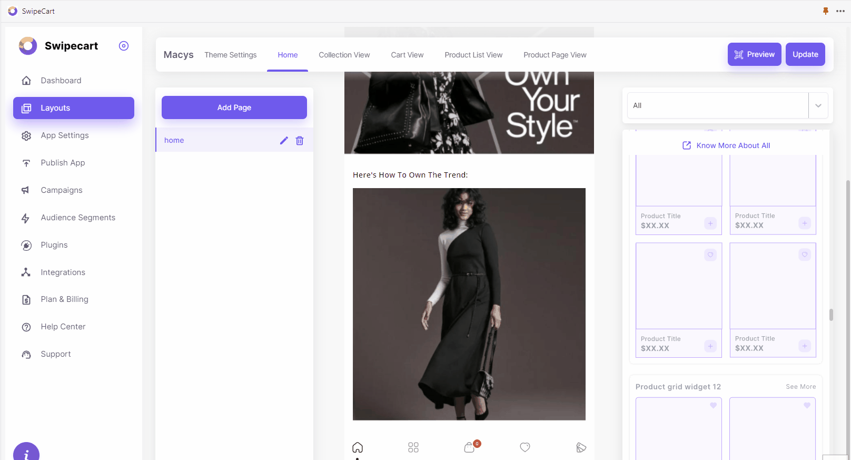
Task: Click the model in black dress image
Action: (x=469, y=304)
